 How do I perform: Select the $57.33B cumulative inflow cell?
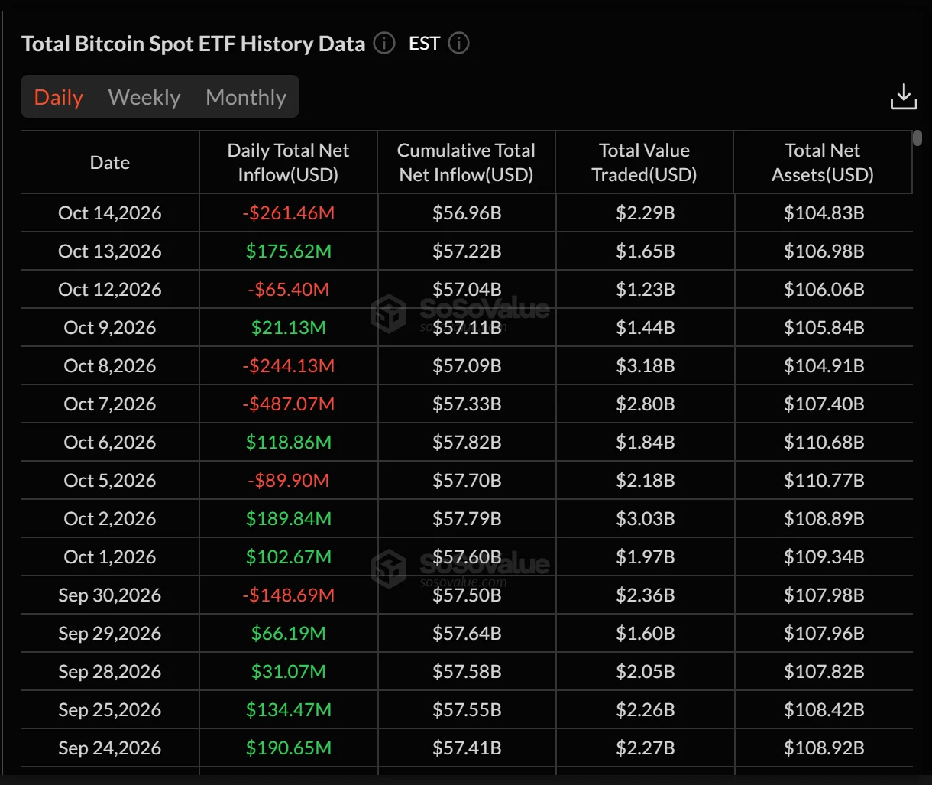coord(467,404)
